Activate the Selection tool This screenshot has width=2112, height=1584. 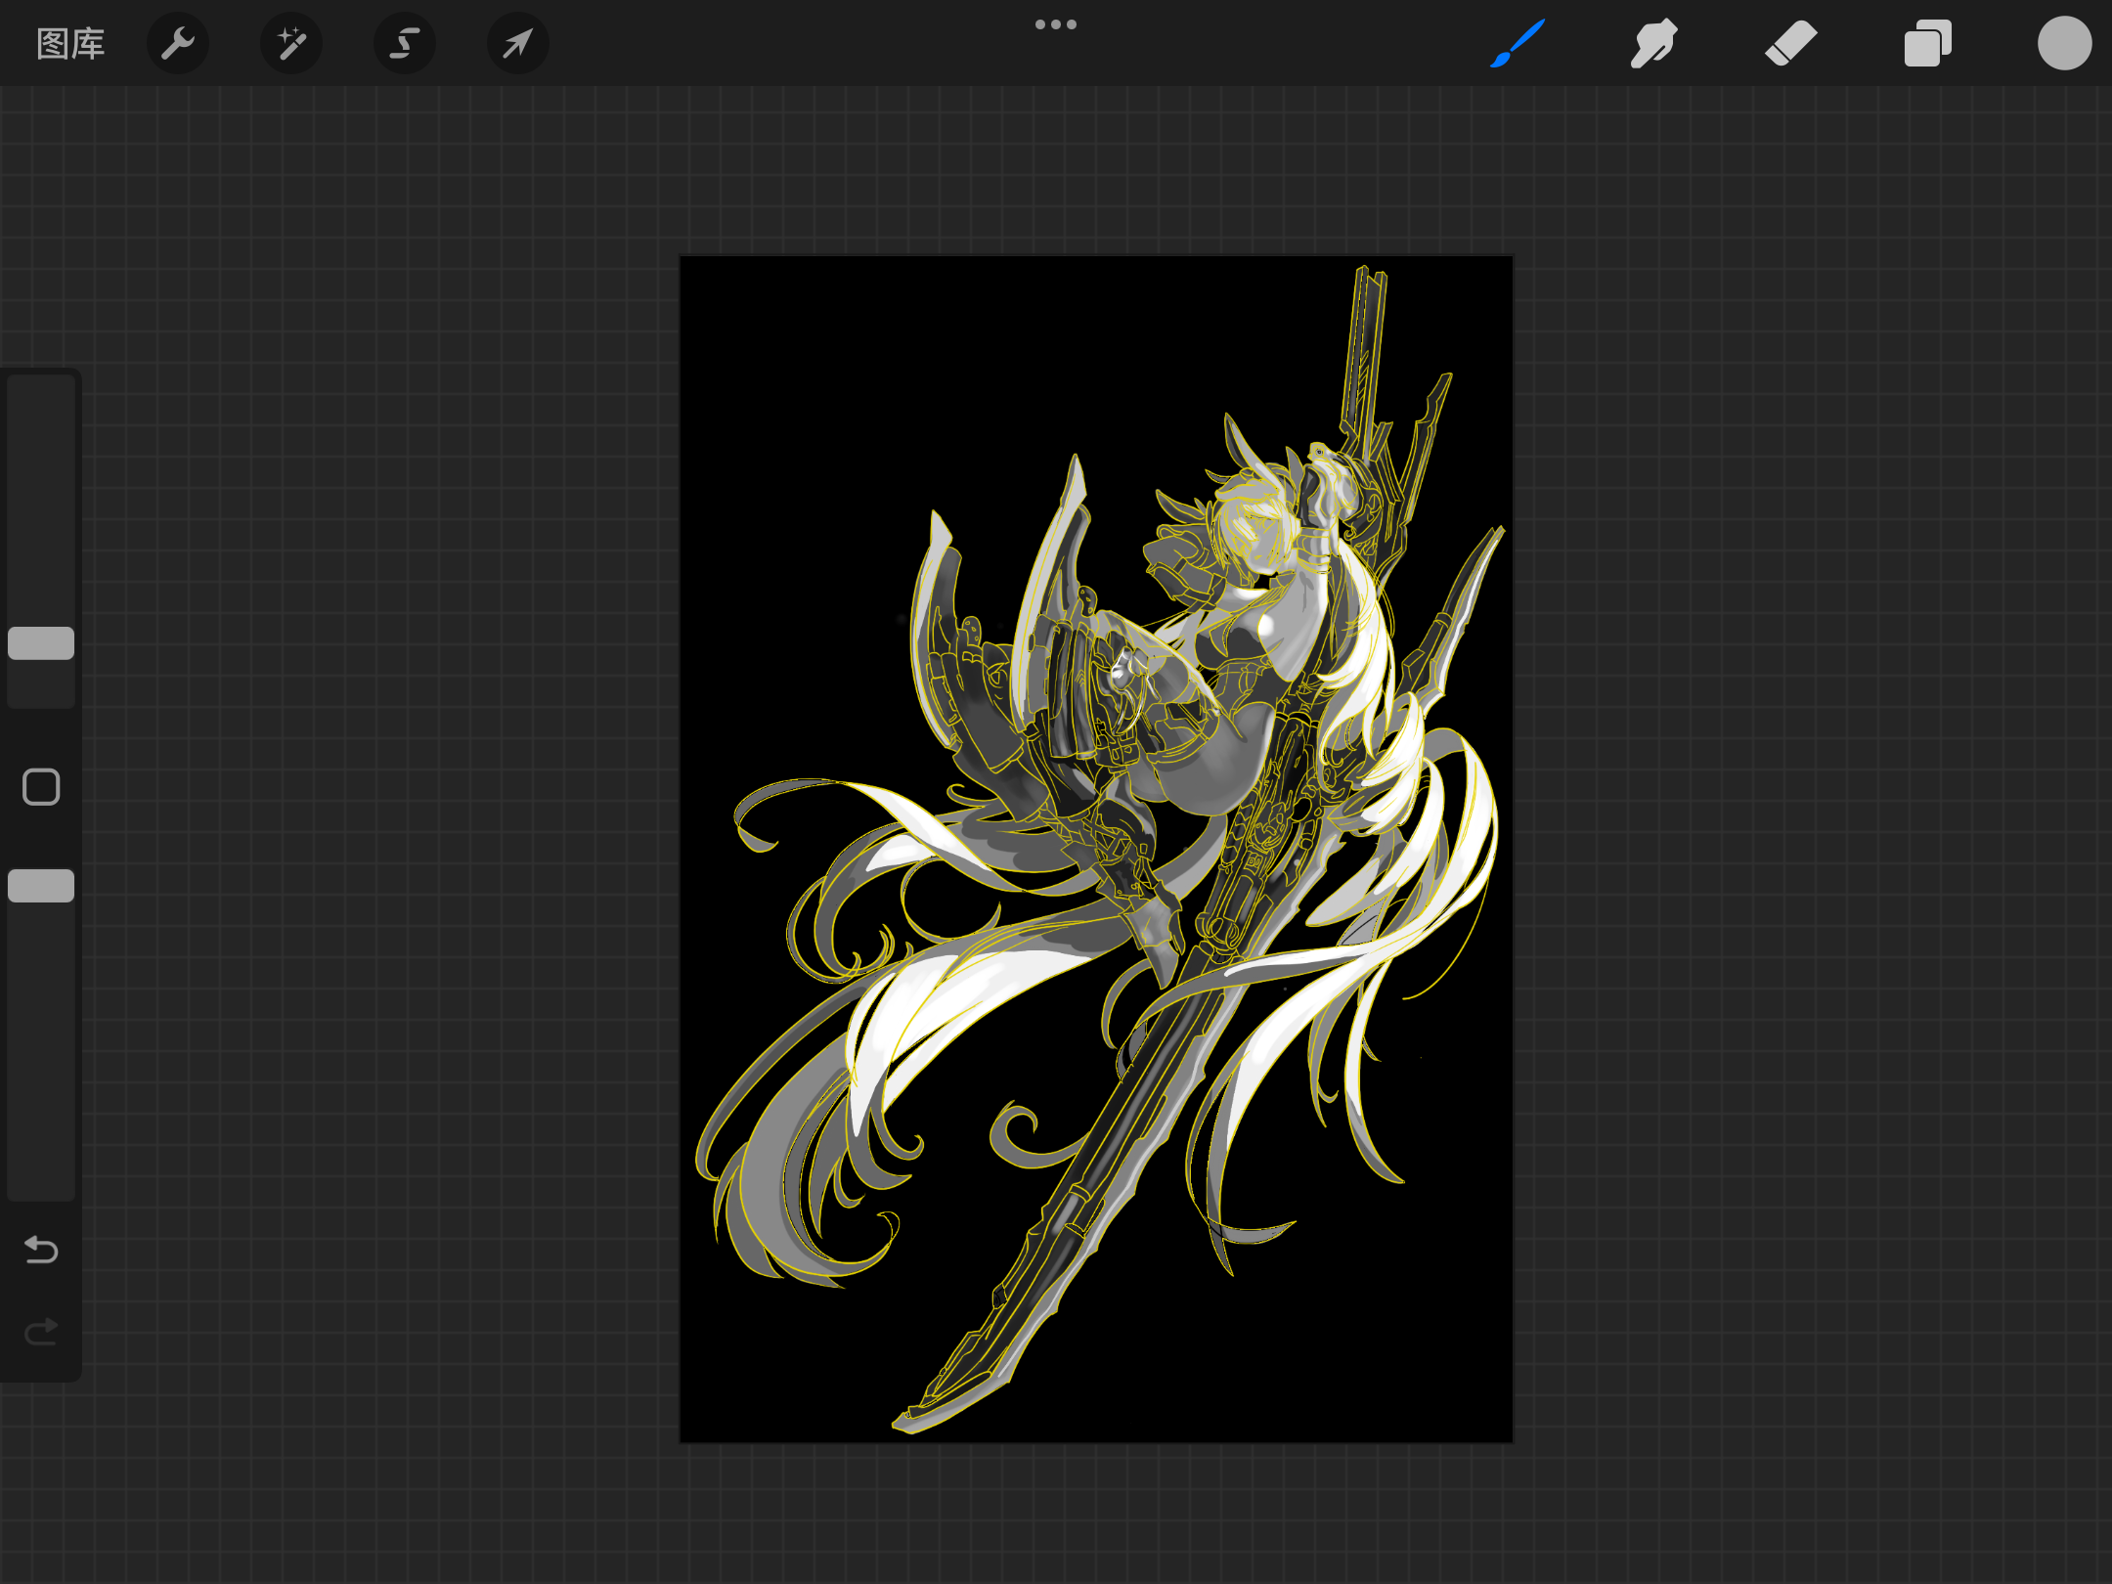405,44
